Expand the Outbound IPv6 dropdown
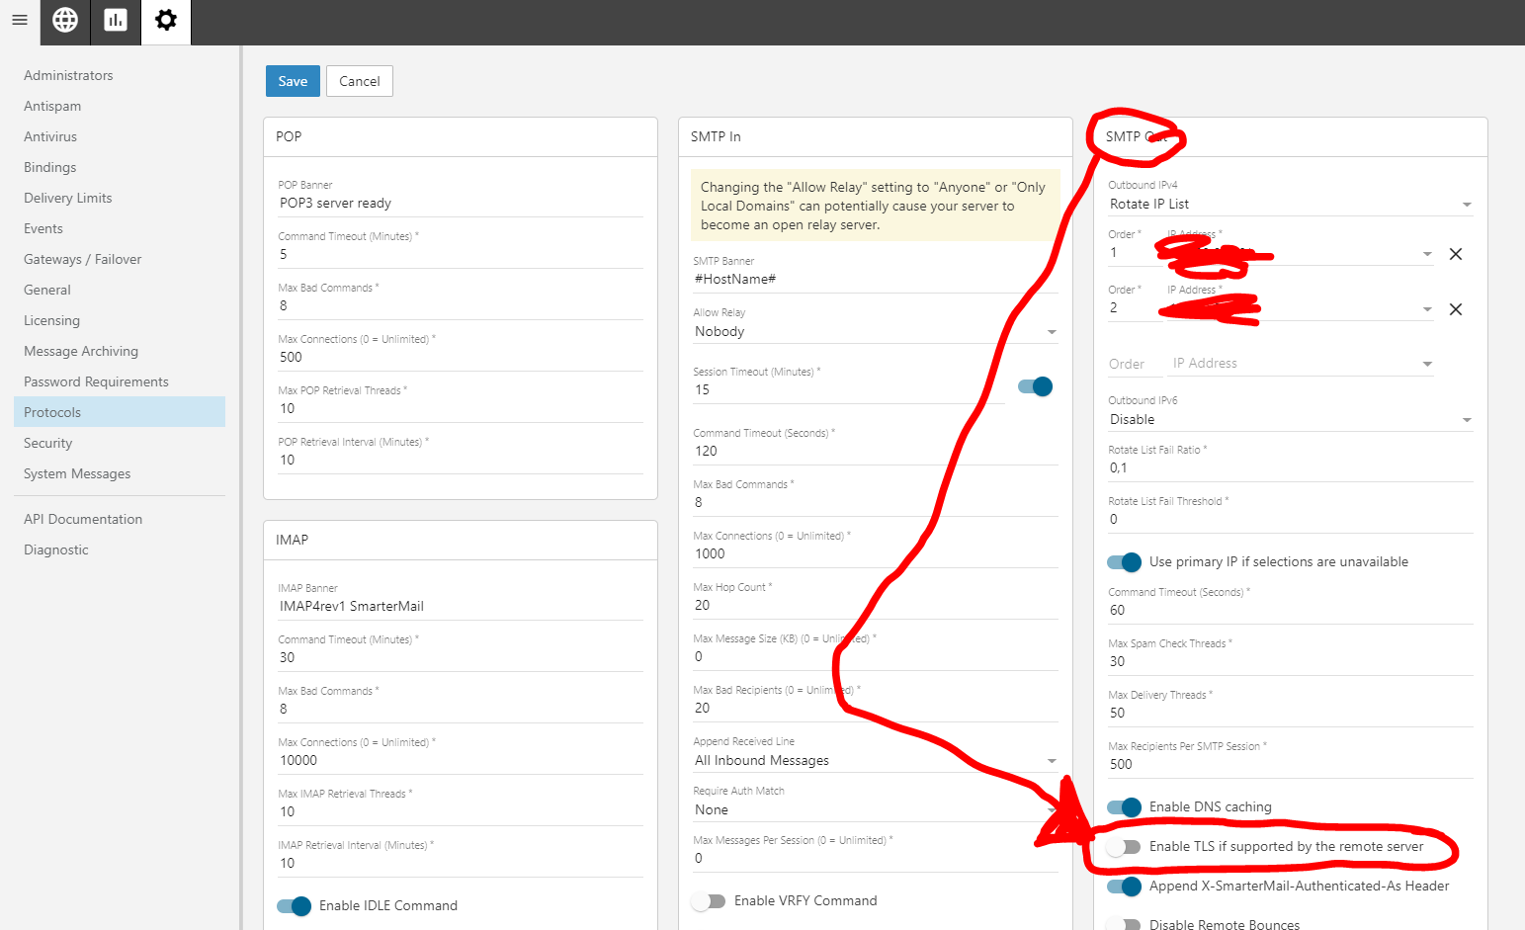Screen dimensions: 1525x930 (x=1290, y=420)
